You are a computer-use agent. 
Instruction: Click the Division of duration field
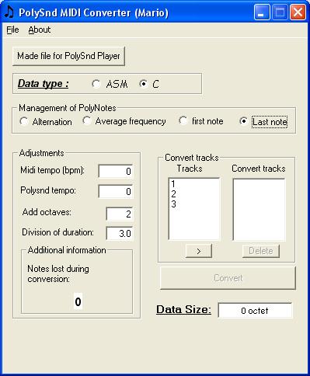point(120,234)
